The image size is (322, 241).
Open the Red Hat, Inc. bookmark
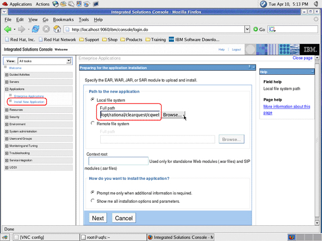(x=20, y=39)
